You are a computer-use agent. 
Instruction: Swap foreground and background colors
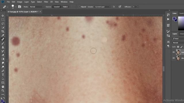point(4,98)
